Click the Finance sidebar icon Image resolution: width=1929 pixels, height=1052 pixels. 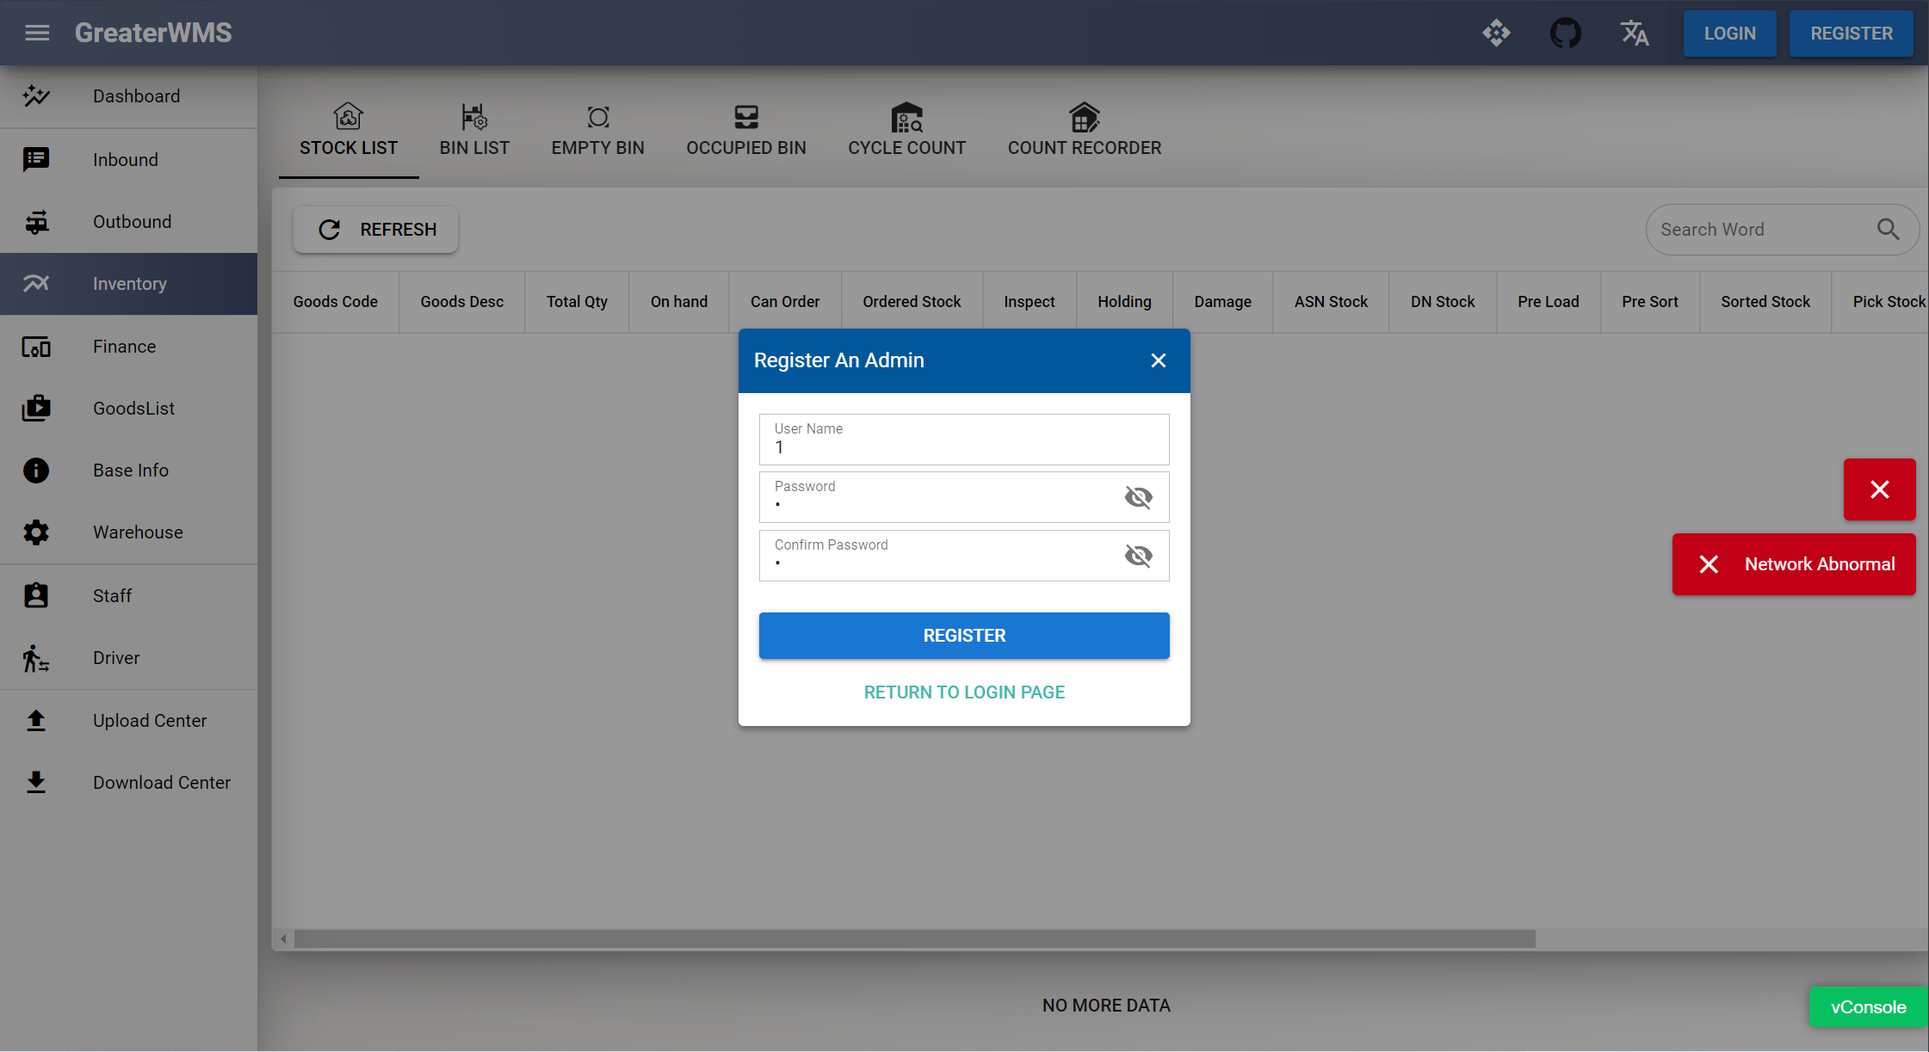click(x=36, y=347)
